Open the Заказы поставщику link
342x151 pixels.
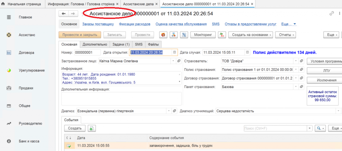[x=97, y=24]
